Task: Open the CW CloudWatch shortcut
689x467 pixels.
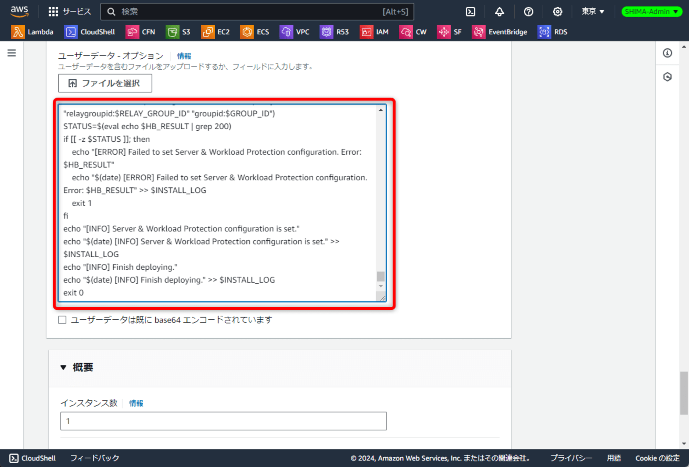Action: 413,32
